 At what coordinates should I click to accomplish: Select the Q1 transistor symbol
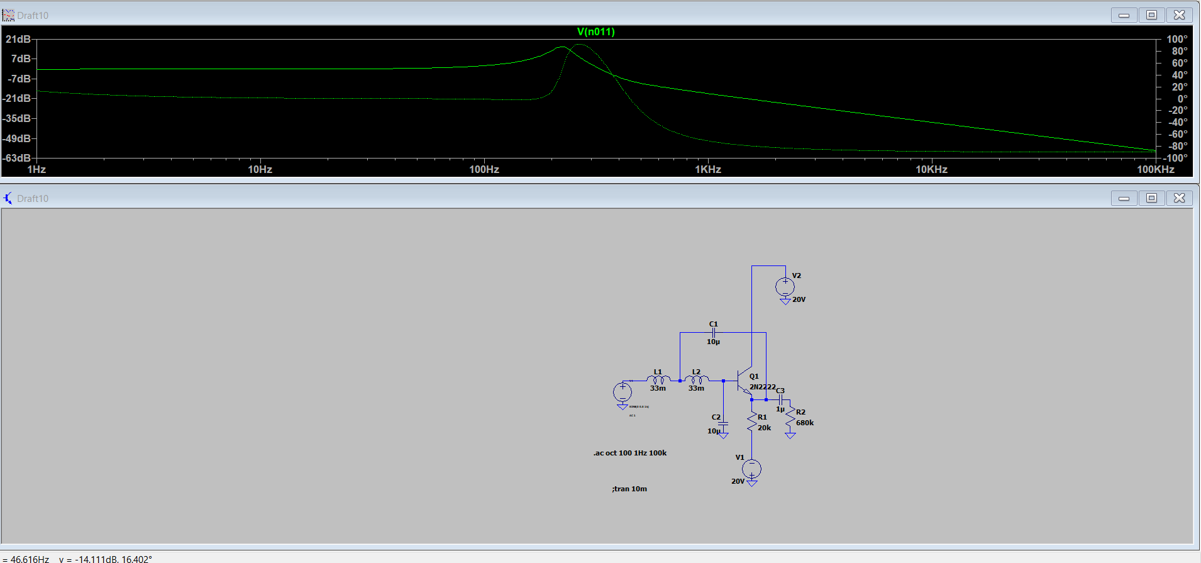744,380
